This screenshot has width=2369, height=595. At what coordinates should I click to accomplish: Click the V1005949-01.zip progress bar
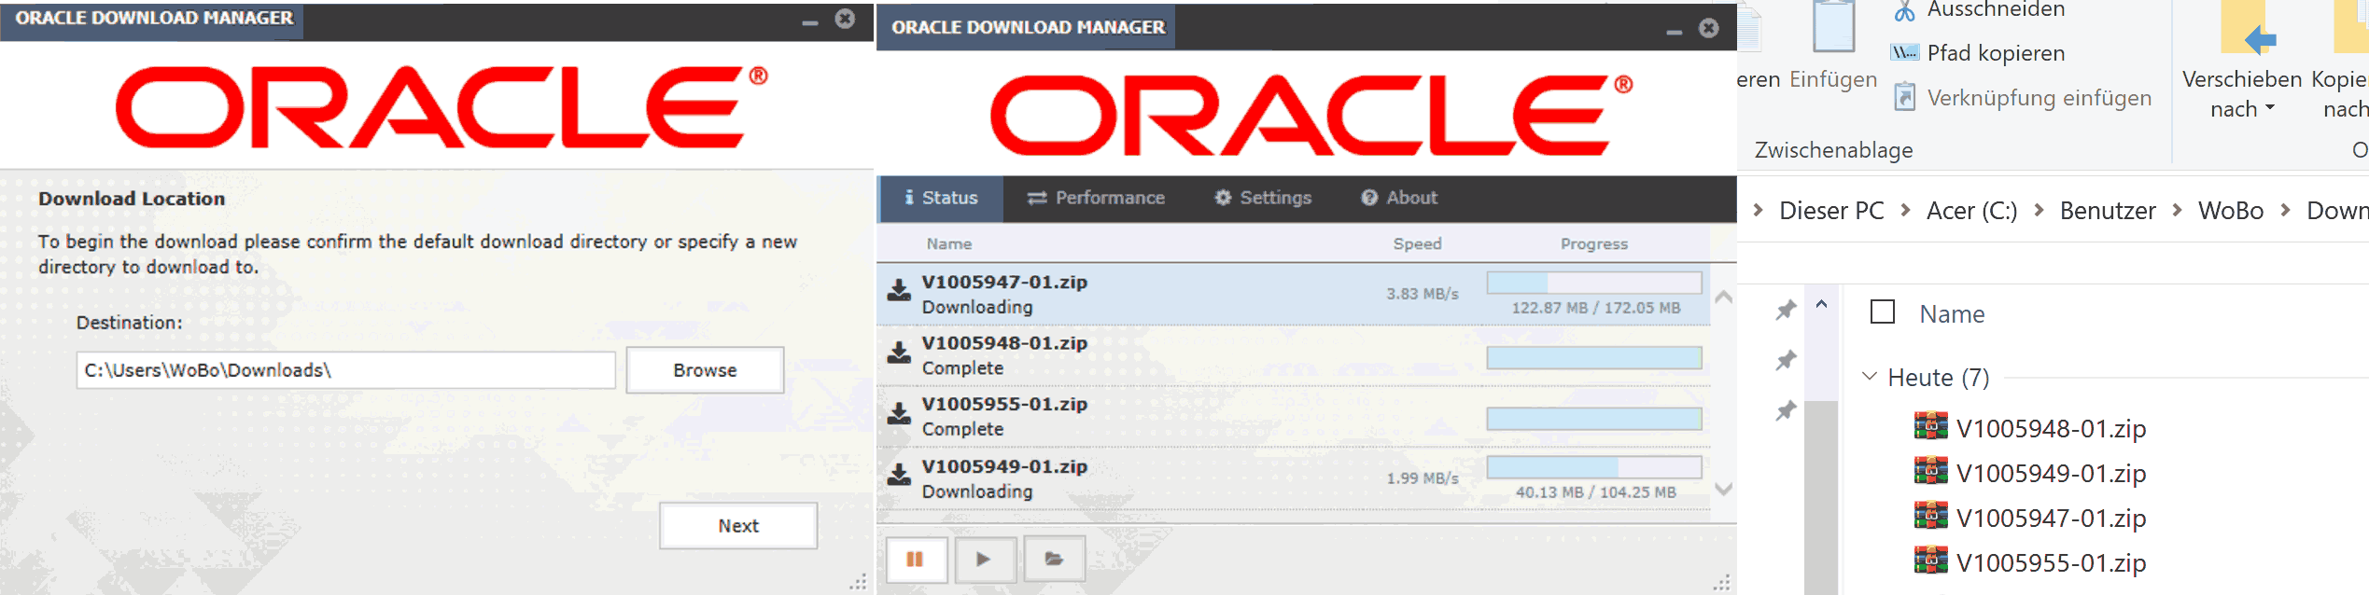pos(1593,467)
